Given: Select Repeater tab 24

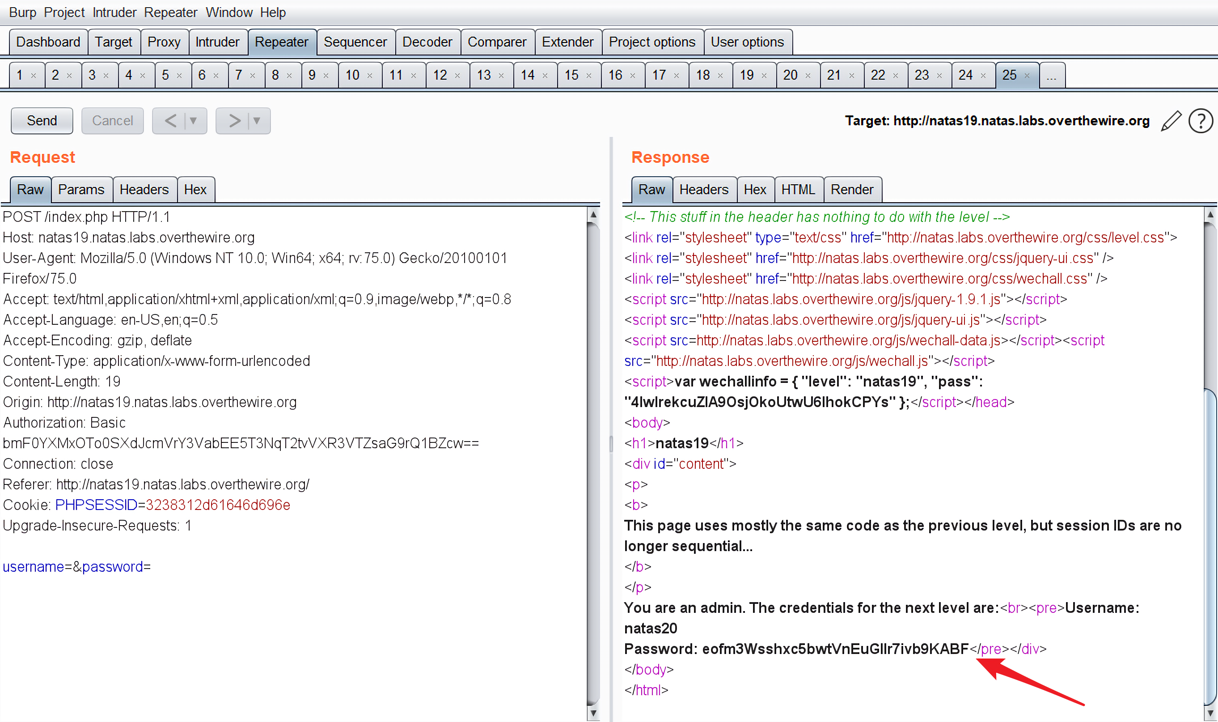Looking at the screenshot, I should 973,76.
